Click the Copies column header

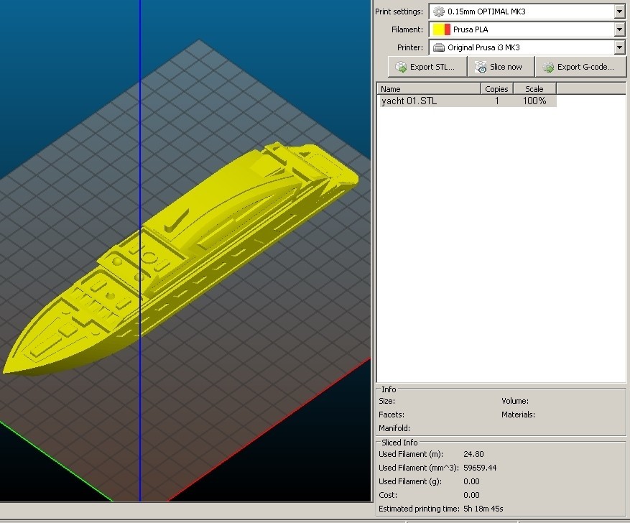(496, 89)
